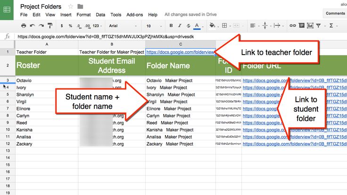The width and height of the screenshot is (347, 195).
Task: Select cell 'Teacher Folder for Maker Project'
Action: click(x=112, y=52)
